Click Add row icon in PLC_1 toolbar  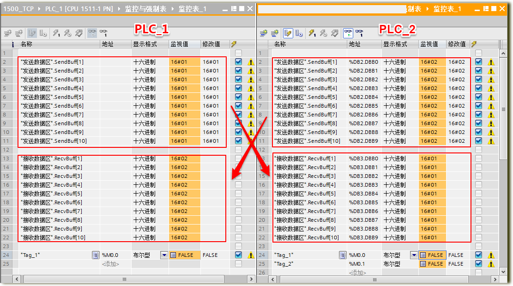coord(19,33)
